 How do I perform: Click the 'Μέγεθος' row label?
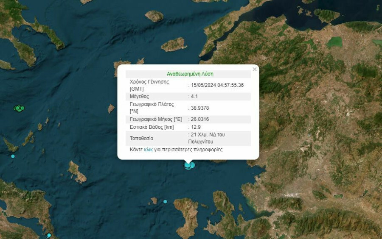pyautogui.click(x=140, y=96)
